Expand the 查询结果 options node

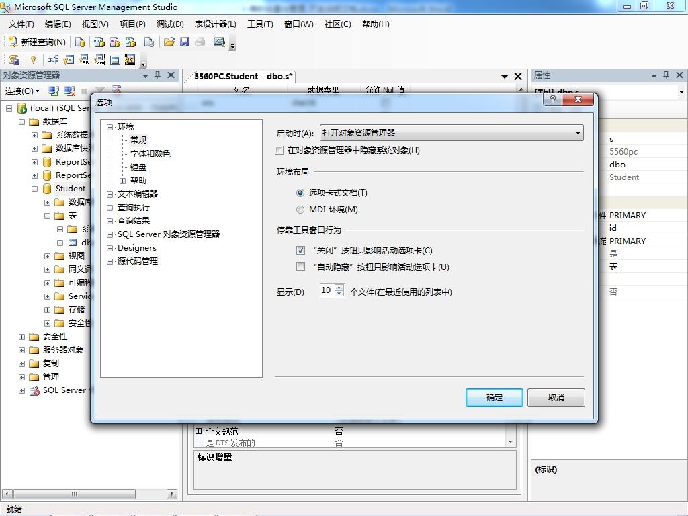coord(110,221)
